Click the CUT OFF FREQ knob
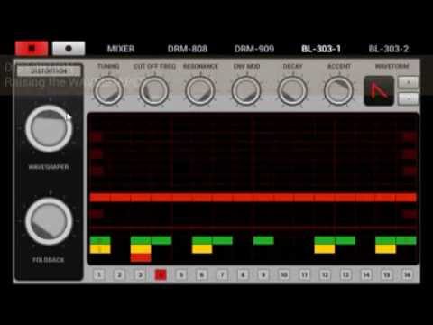This screenshot has width=433, height=325. click(x=154, y=90)
